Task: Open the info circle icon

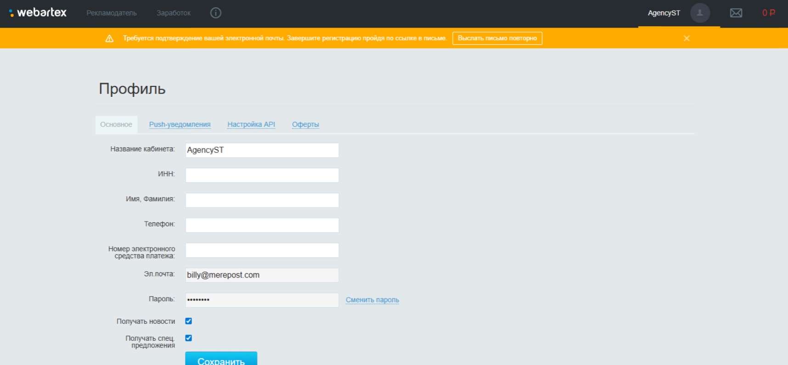Action: [216, 13]
